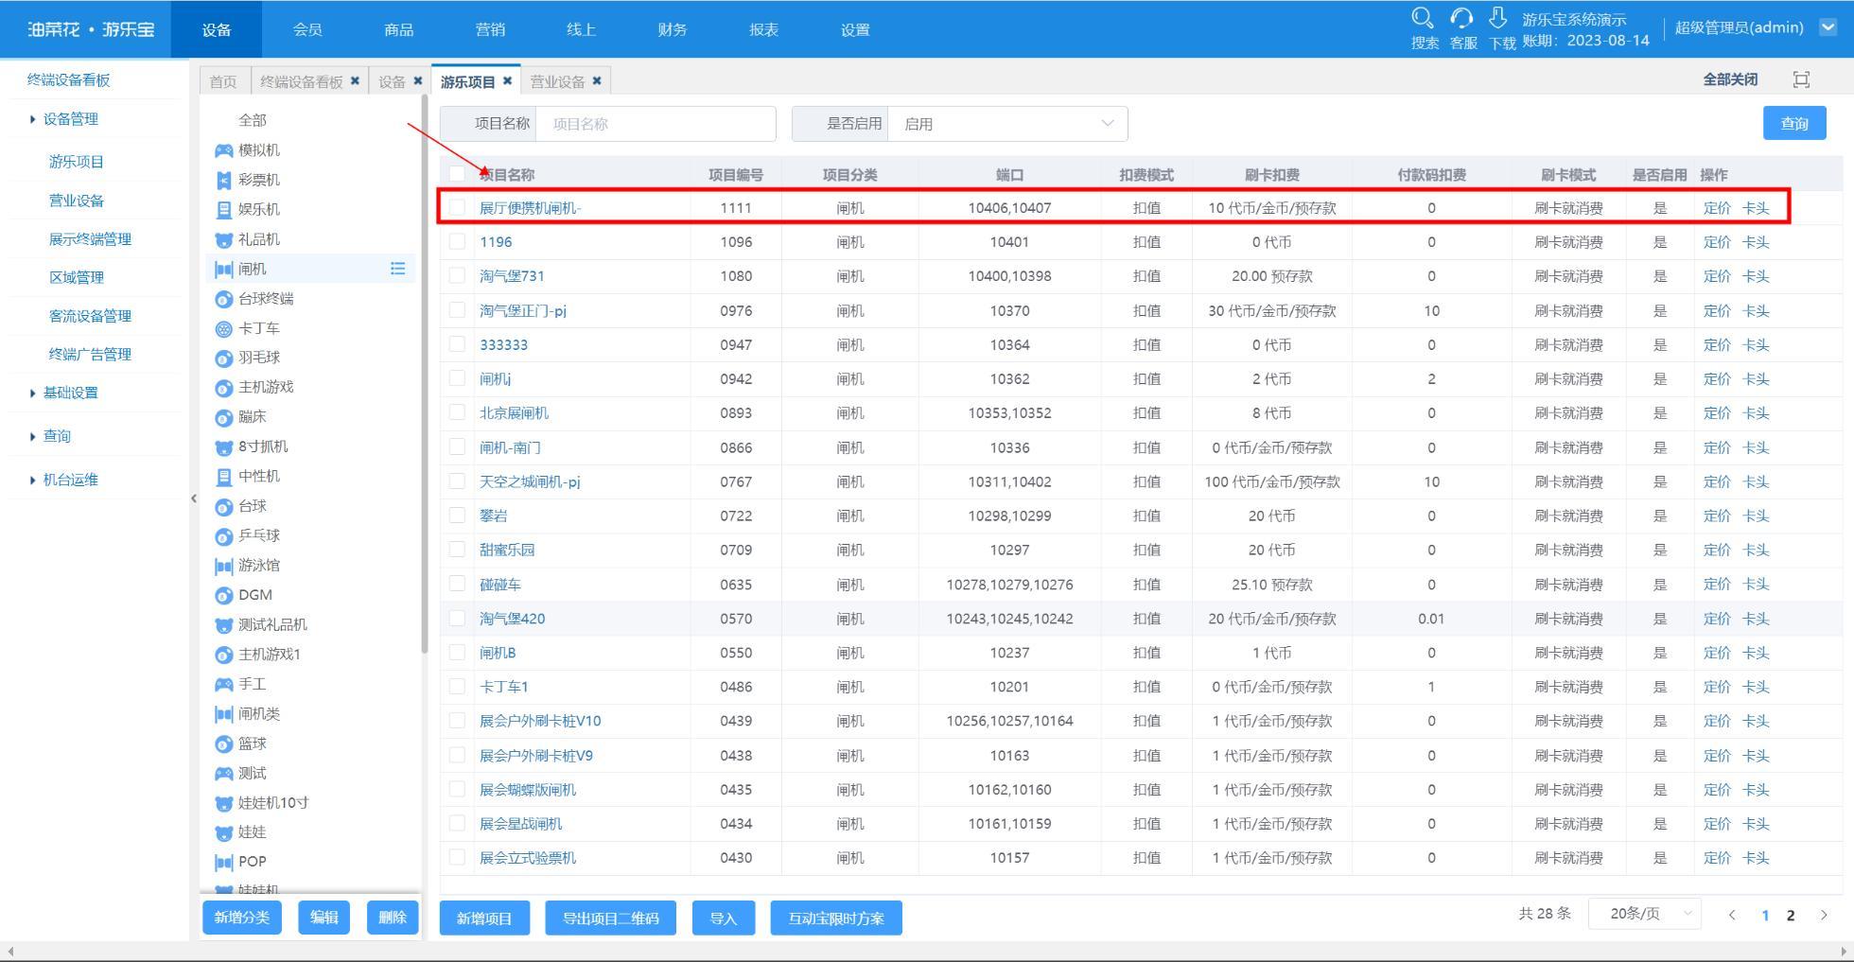Click the download icon in header
This screenshot has height=962, width=1854.
(x=1498, y=18)
